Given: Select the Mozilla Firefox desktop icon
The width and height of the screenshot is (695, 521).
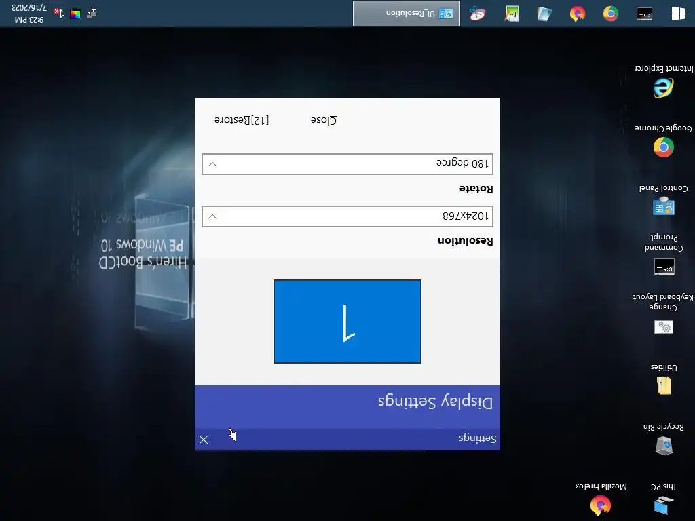Looking at the screenshot, I should tap(601, 499).
